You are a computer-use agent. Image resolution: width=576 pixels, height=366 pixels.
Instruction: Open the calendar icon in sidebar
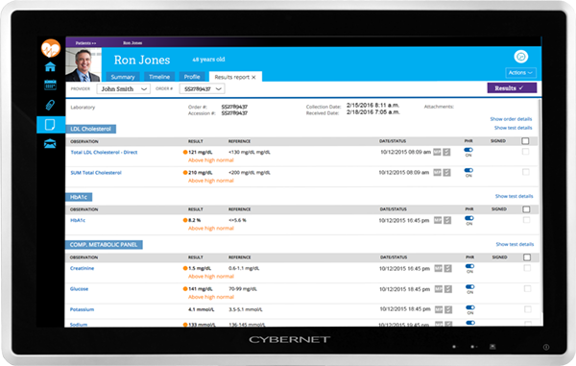click(x=50, y=85)
